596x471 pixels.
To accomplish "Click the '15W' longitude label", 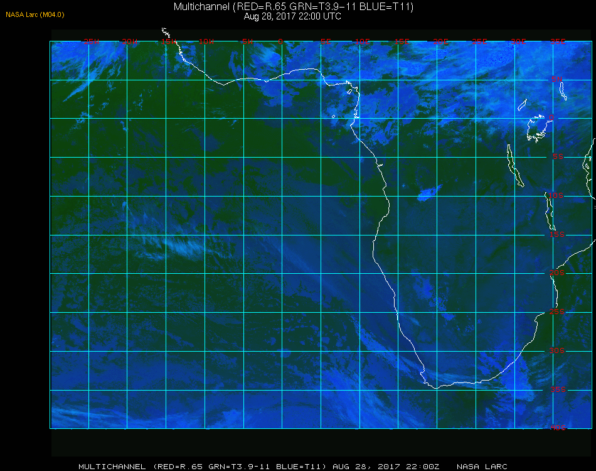I will tap(168, 41).
